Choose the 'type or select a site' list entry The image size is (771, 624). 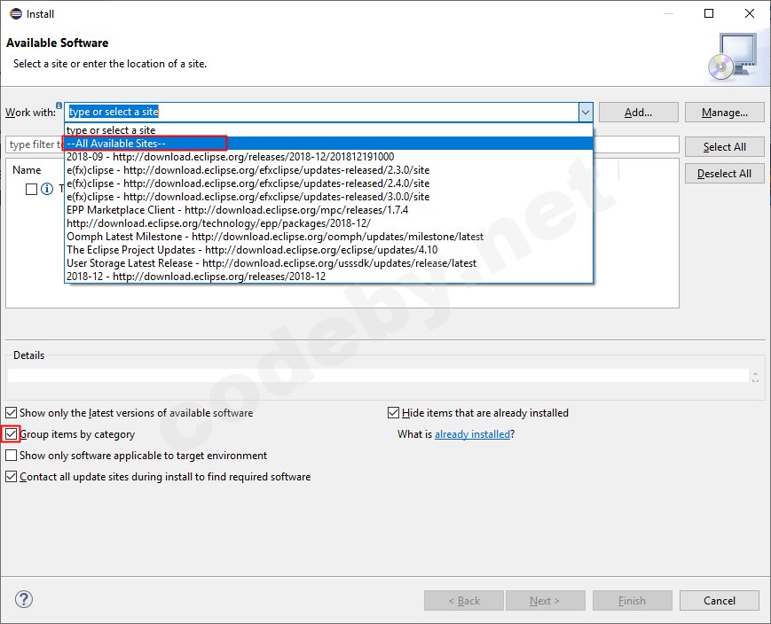pos(328,130)
